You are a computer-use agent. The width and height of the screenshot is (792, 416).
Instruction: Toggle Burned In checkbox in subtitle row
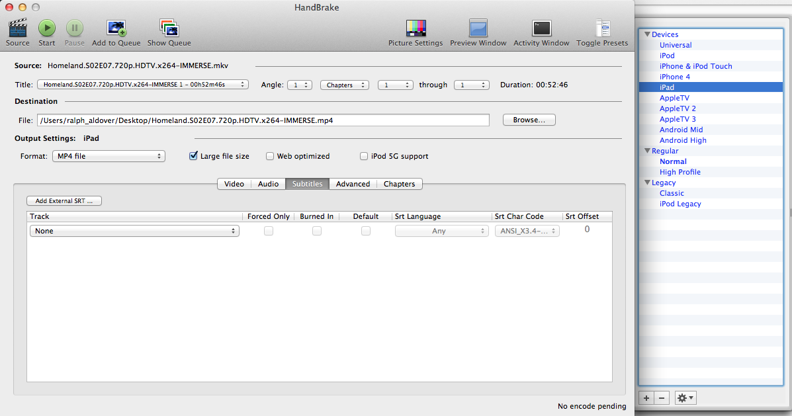point(317,231)
